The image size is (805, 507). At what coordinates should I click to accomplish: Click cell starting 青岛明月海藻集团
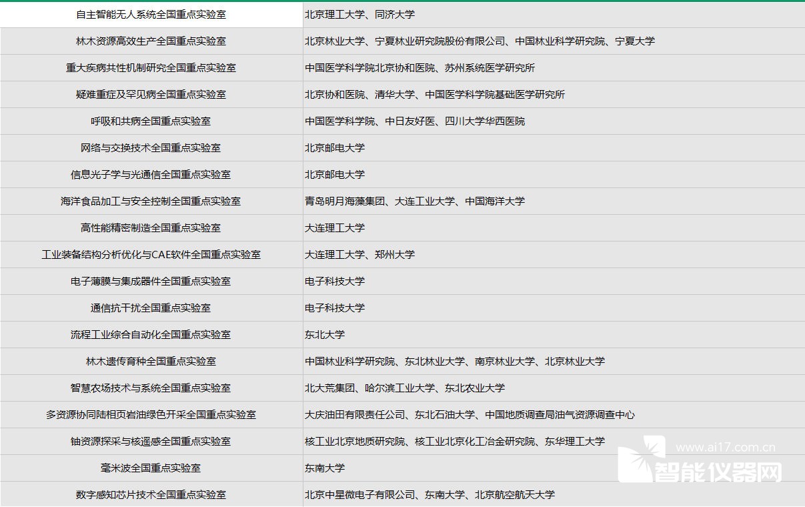[x=554, y=201]
